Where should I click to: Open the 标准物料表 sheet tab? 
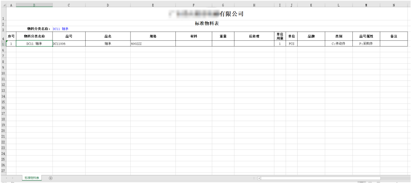coord(32,178)
